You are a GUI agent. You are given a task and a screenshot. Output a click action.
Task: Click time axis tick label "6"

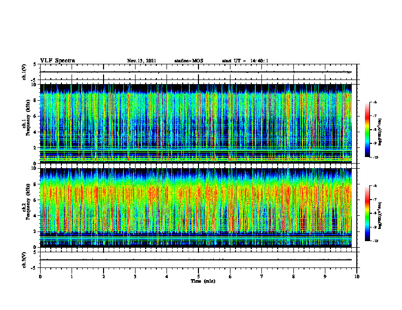230,277
